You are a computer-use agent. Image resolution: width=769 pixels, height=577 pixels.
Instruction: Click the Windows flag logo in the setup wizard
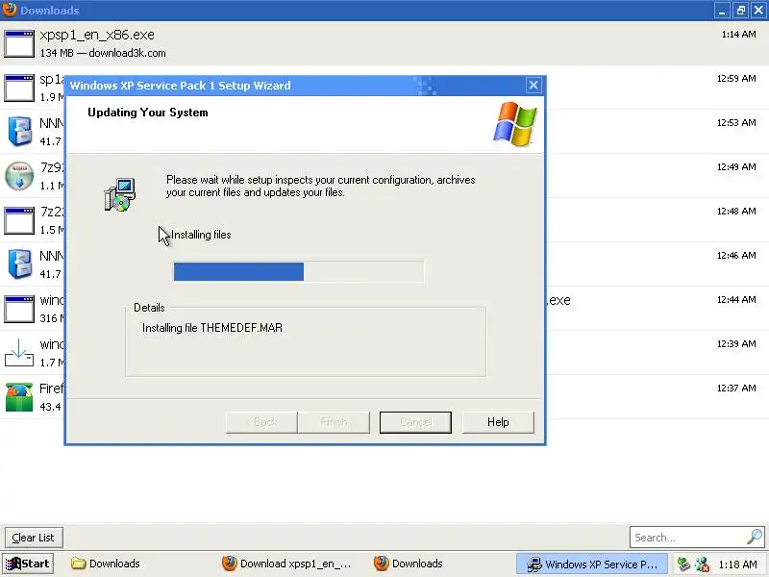tap(515, 124)
